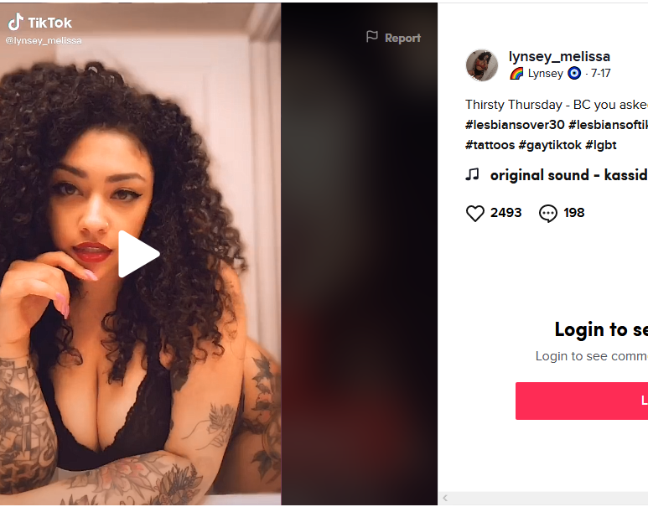This screenshot has width=648, height=507.
Task: Open the #lesbiansoftiktok hashtag
Action: [x=609, y=125]
